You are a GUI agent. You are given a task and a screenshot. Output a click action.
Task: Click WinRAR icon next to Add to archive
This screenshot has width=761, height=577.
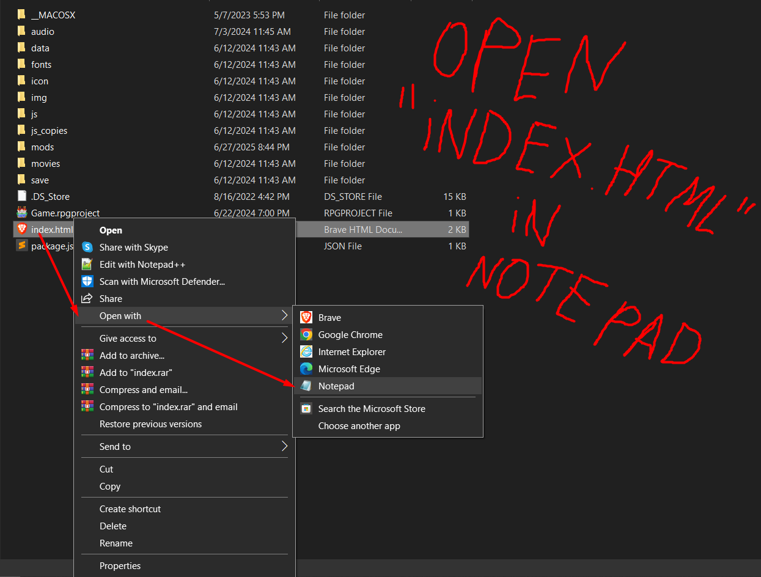click(x=87, y=356)
